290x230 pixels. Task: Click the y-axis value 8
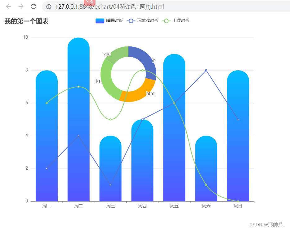[x=27, y=70]
